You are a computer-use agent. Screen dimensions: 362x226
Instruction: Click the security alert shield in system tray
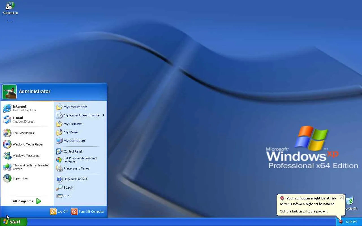point(341,222)
